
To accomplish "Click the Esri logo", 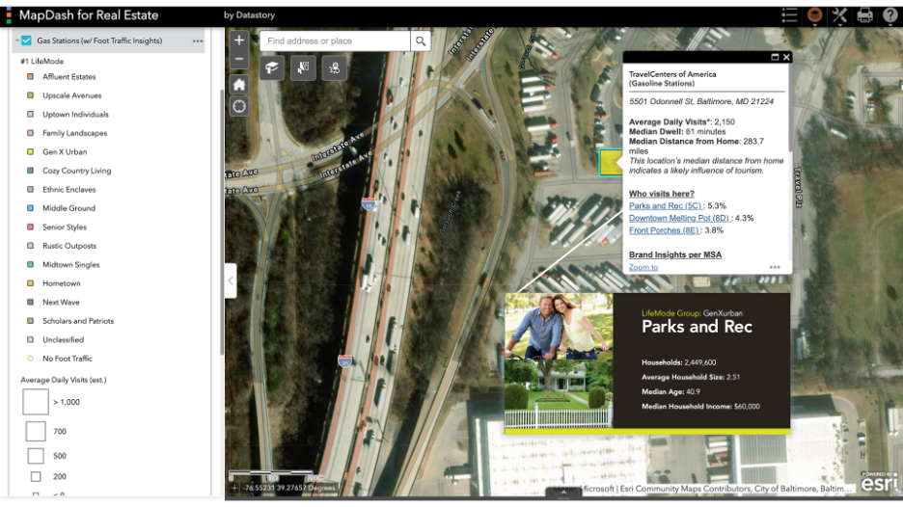I will pos(880,482).
